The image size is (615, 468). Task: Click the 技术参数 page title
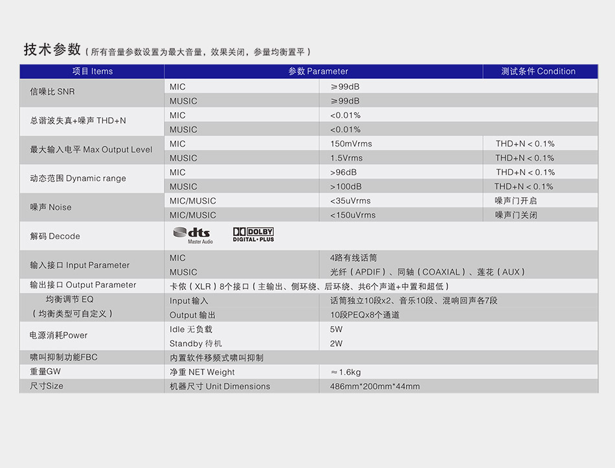tap(52, 49)
